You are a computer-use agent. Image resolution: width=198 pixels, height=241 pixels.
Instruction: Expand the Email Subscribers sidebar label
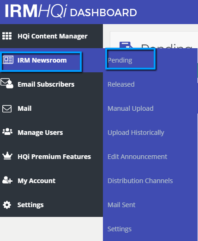pyautogui.click(x=46, y=84)
